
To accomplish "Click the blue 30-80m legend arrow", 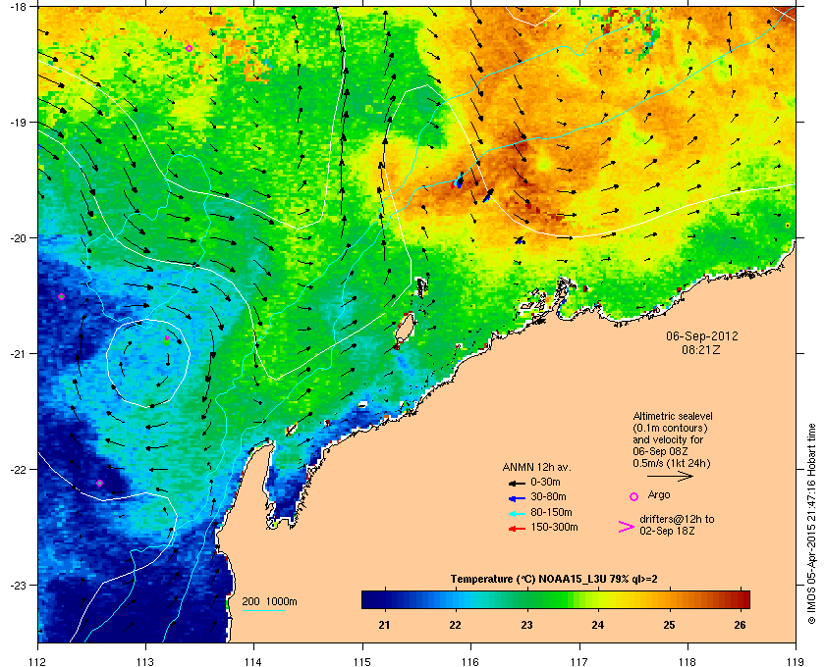I will click(517, 497).
